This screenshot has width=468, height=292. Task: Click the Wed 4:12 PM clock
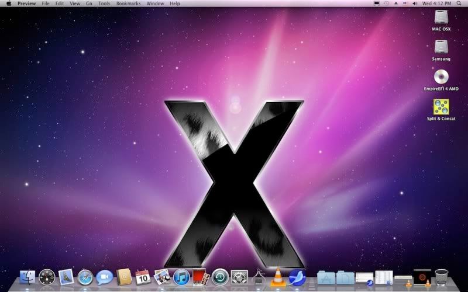(x=436, y=4)
